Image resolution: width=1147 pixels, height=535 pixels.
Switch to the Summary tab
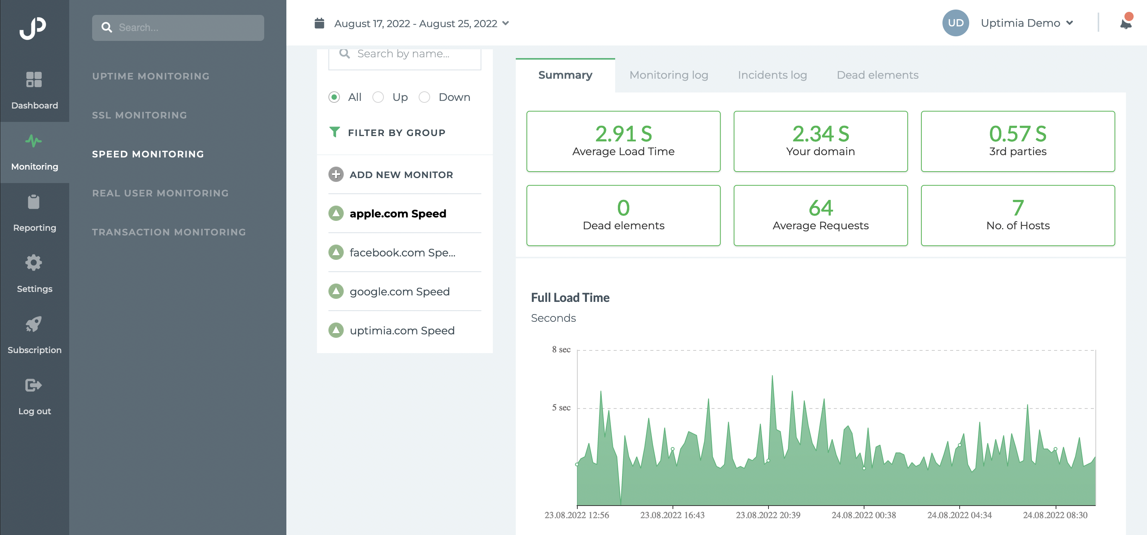tap(565, 75)
